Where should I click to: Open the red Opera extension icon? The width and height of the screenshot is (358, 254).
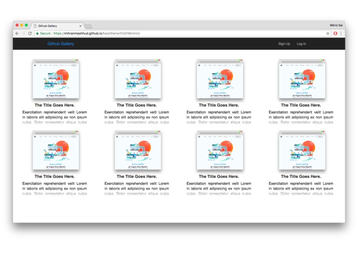(335, 33)
